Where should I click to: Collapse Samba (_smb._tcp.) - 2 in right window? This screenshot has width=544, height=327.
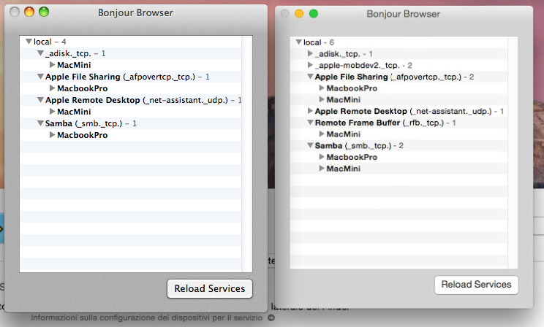tap(310, 145)
